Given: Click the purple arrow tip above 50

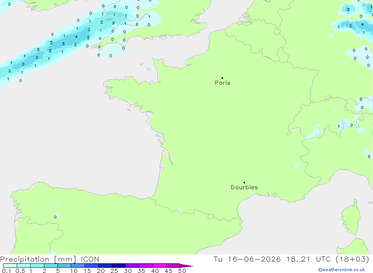Looking at the screenshot, I should [186, 266].
